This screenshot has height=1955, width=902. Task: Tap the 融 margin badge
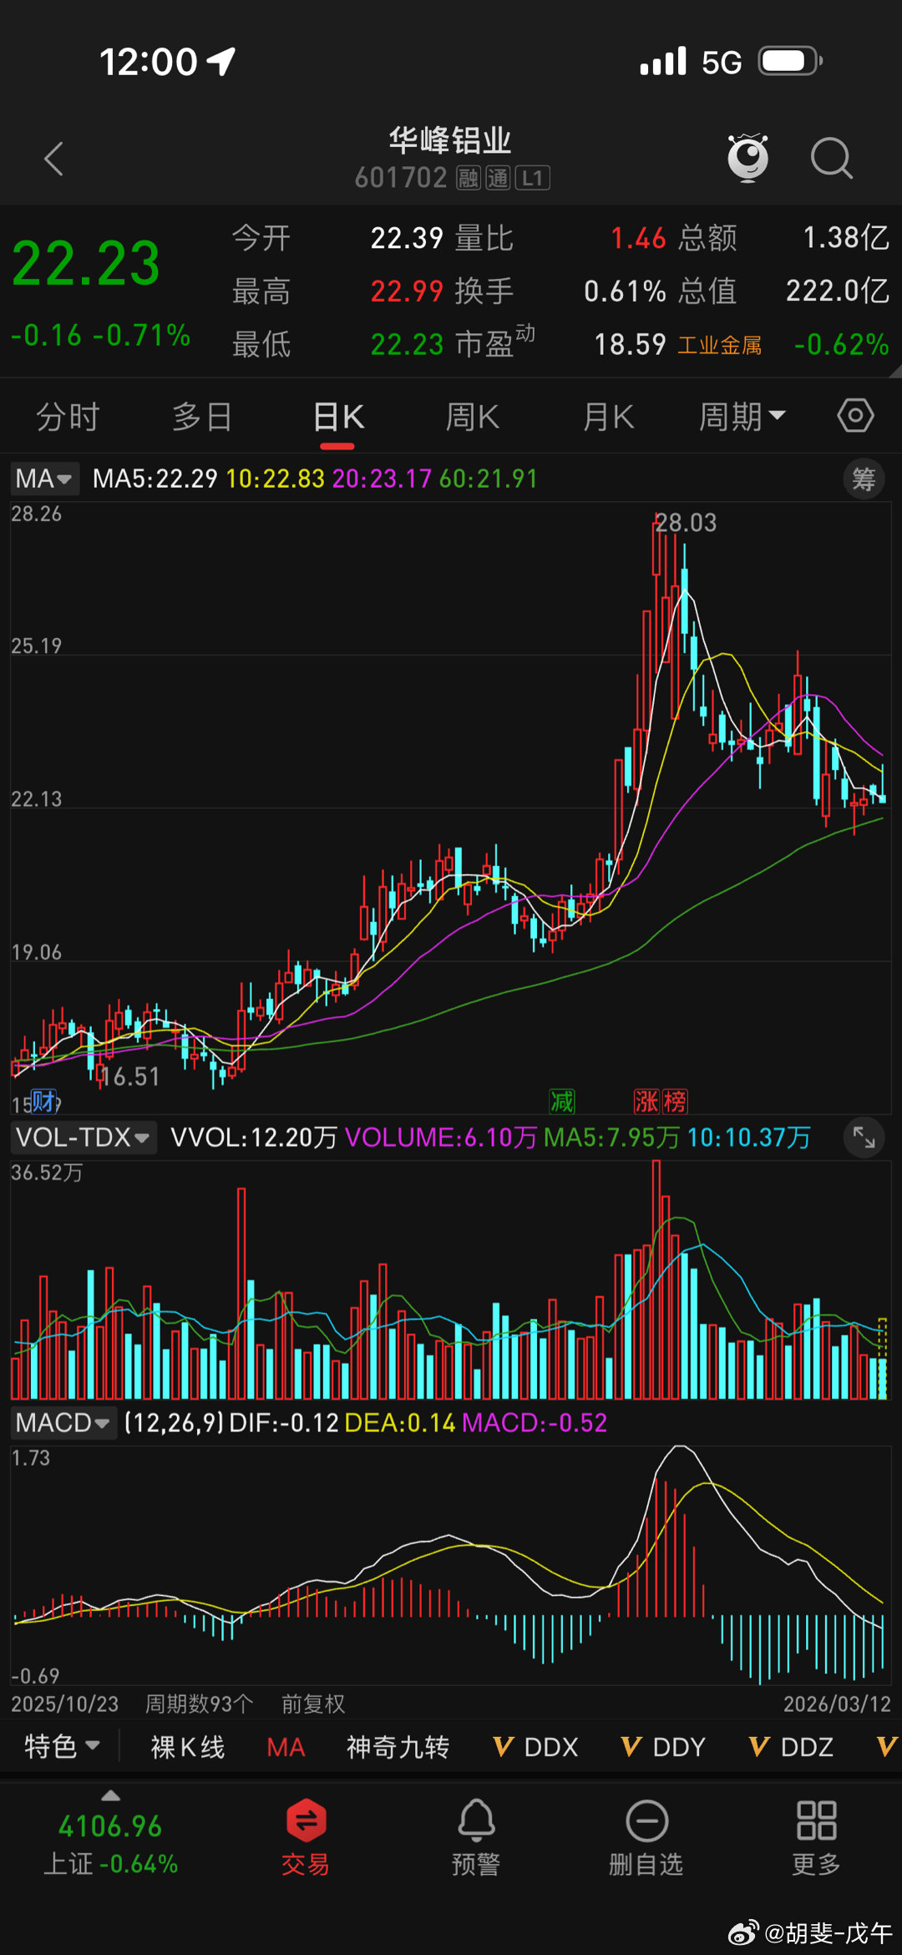469,178
